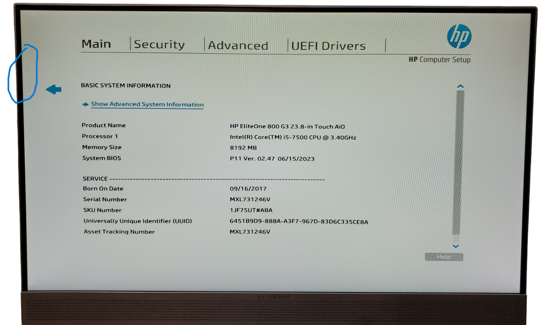Select the Intel Core i5-7500 CPU value

[293, 137]
